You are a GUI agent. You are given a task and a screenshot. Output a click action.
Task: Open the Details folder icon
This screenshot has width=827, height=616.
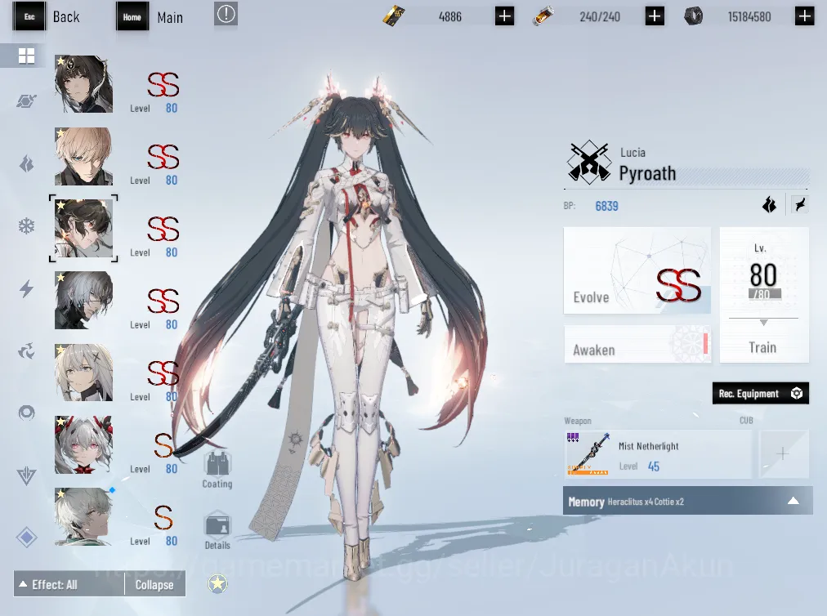click(x=217, y=530)
